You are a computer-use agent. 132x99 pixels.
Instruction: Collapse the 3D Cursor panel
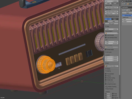tap(106, 52)
